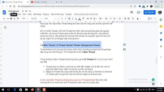Reload the page

[x=10, y=6]
